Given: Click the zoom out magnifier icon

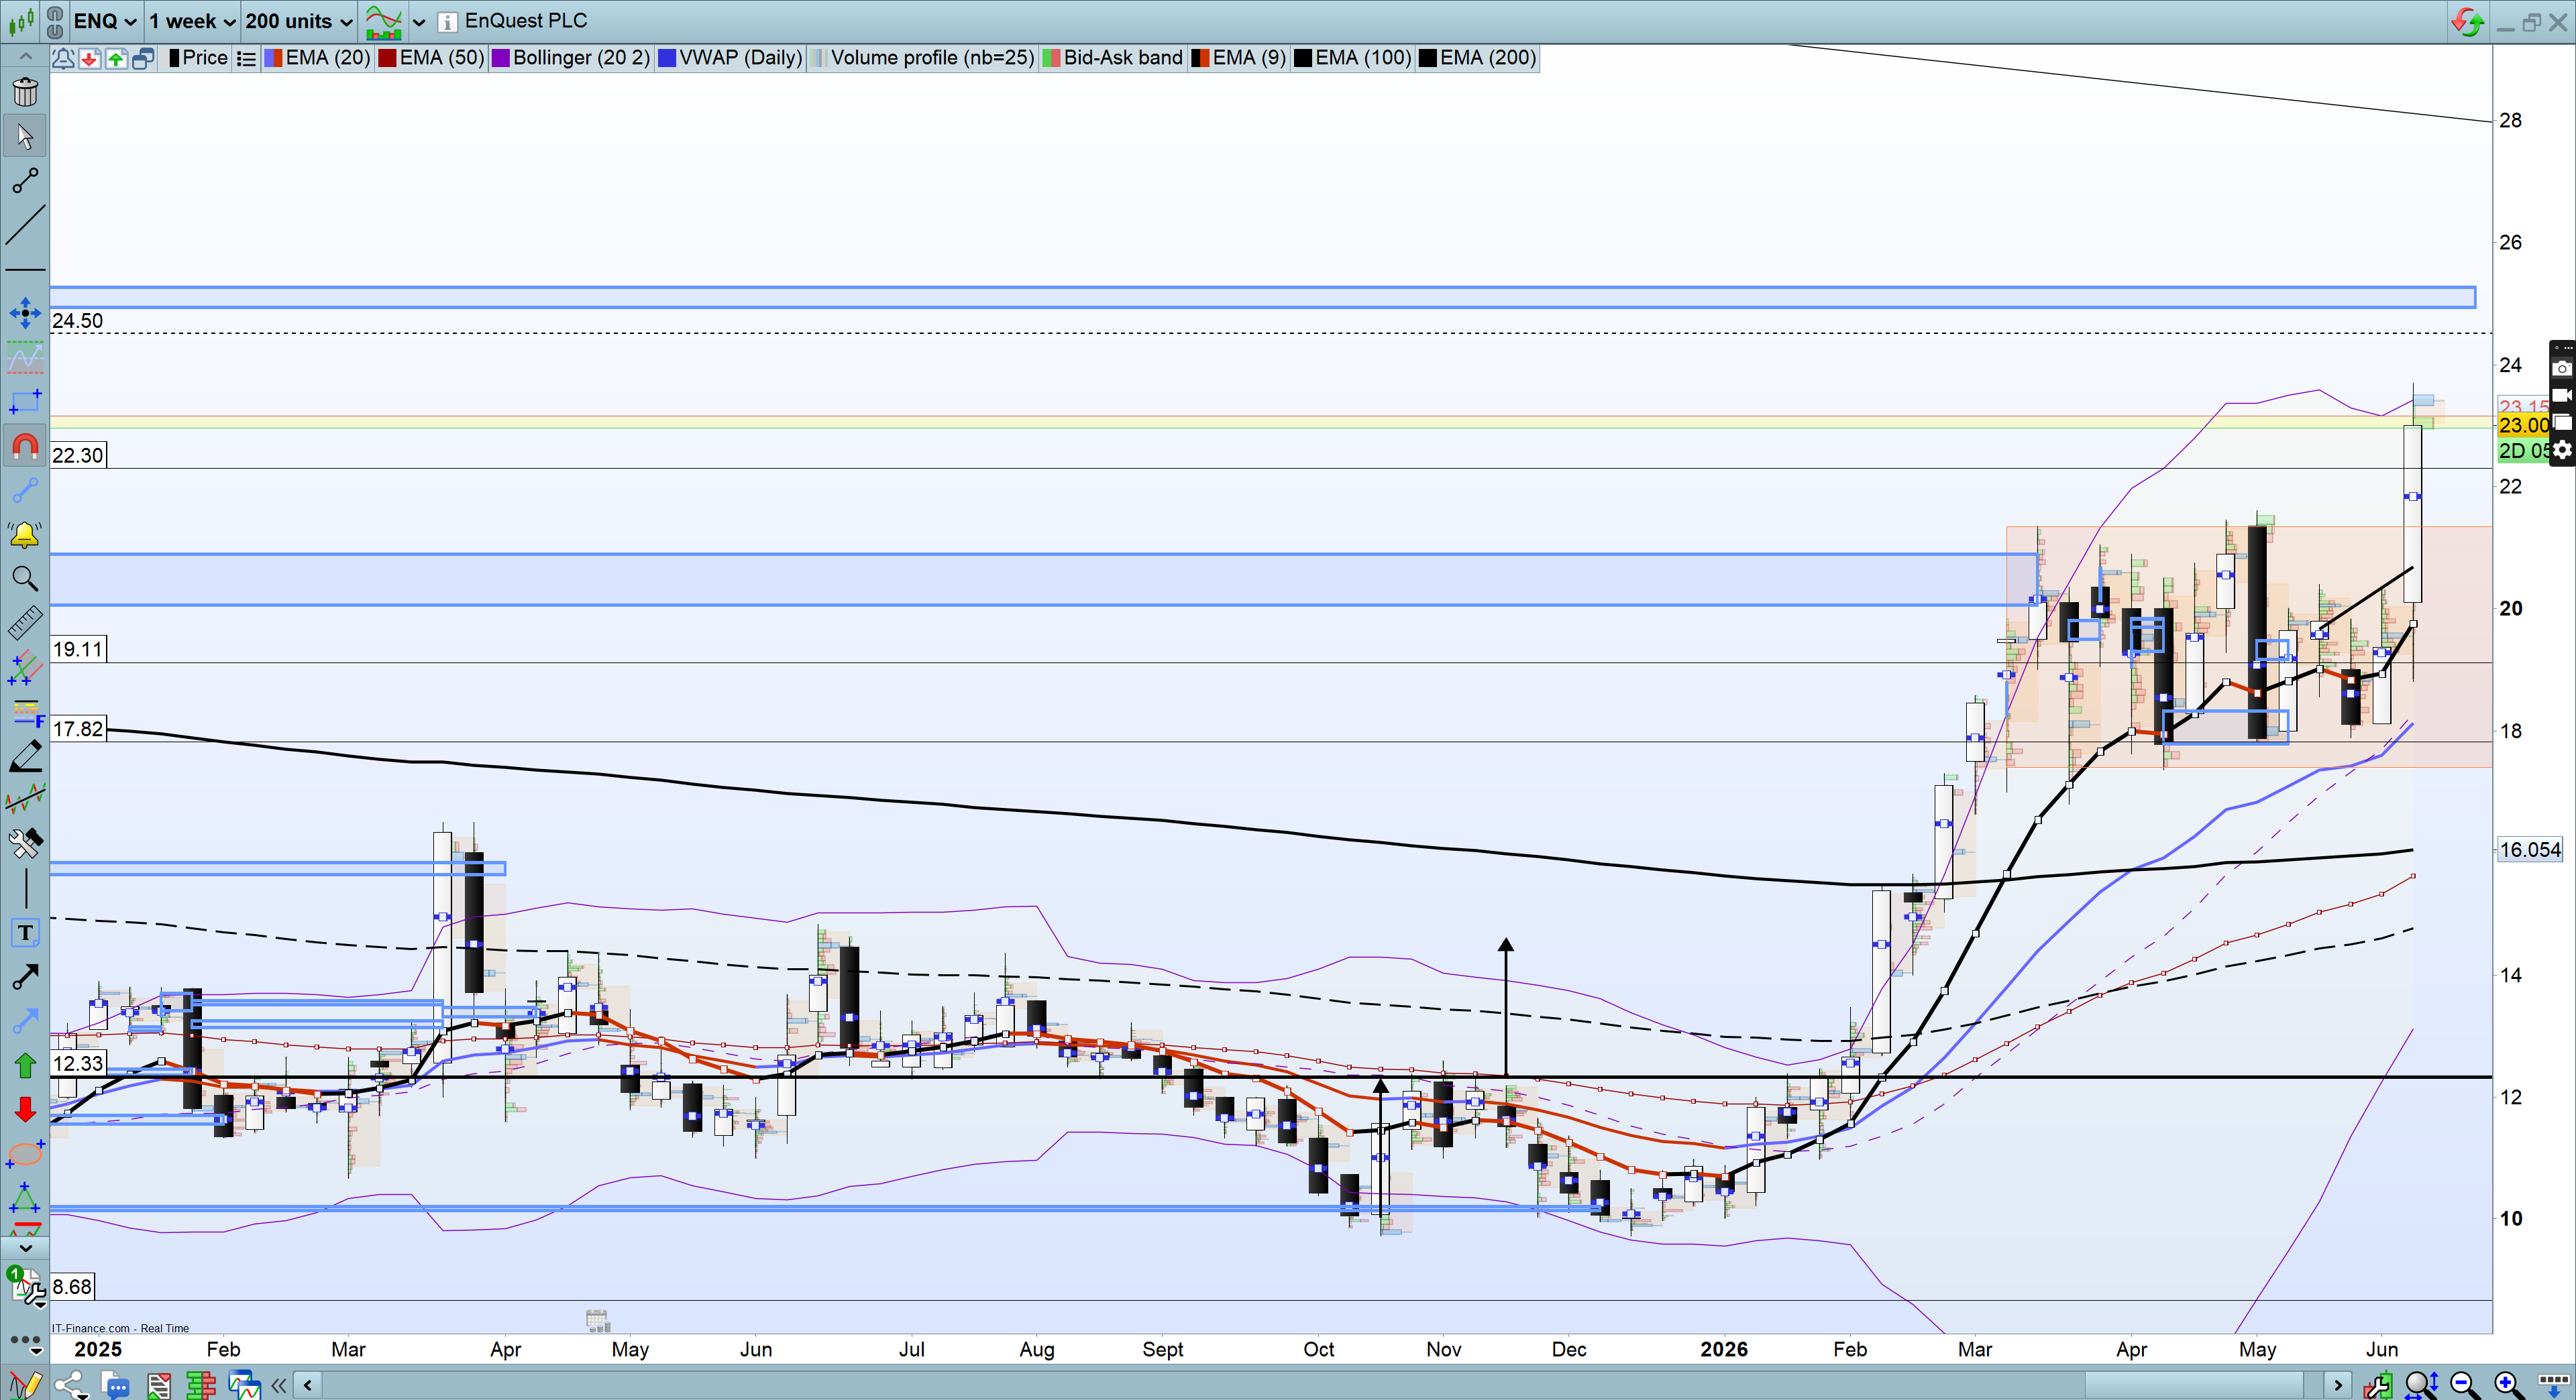Looking at the screenshot, I should pyautogui.click(x=2464, y=1385).
